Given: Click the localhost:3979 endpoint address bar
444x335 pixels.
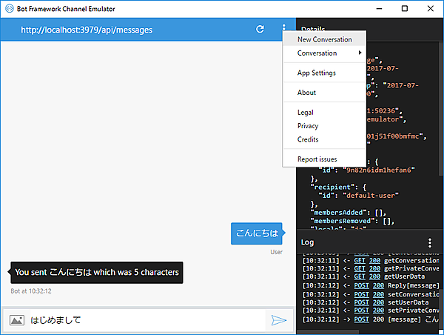Looking at the screenshot, I should coord(87,30).
